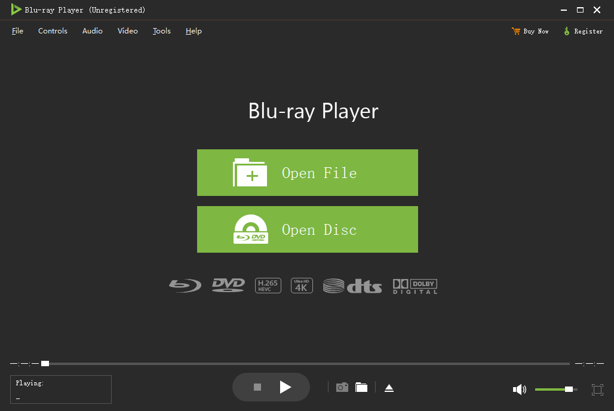This screenshot has height=411, width=614.
Task: Click the Blu-ray format logo
Action: click(185, 286)
